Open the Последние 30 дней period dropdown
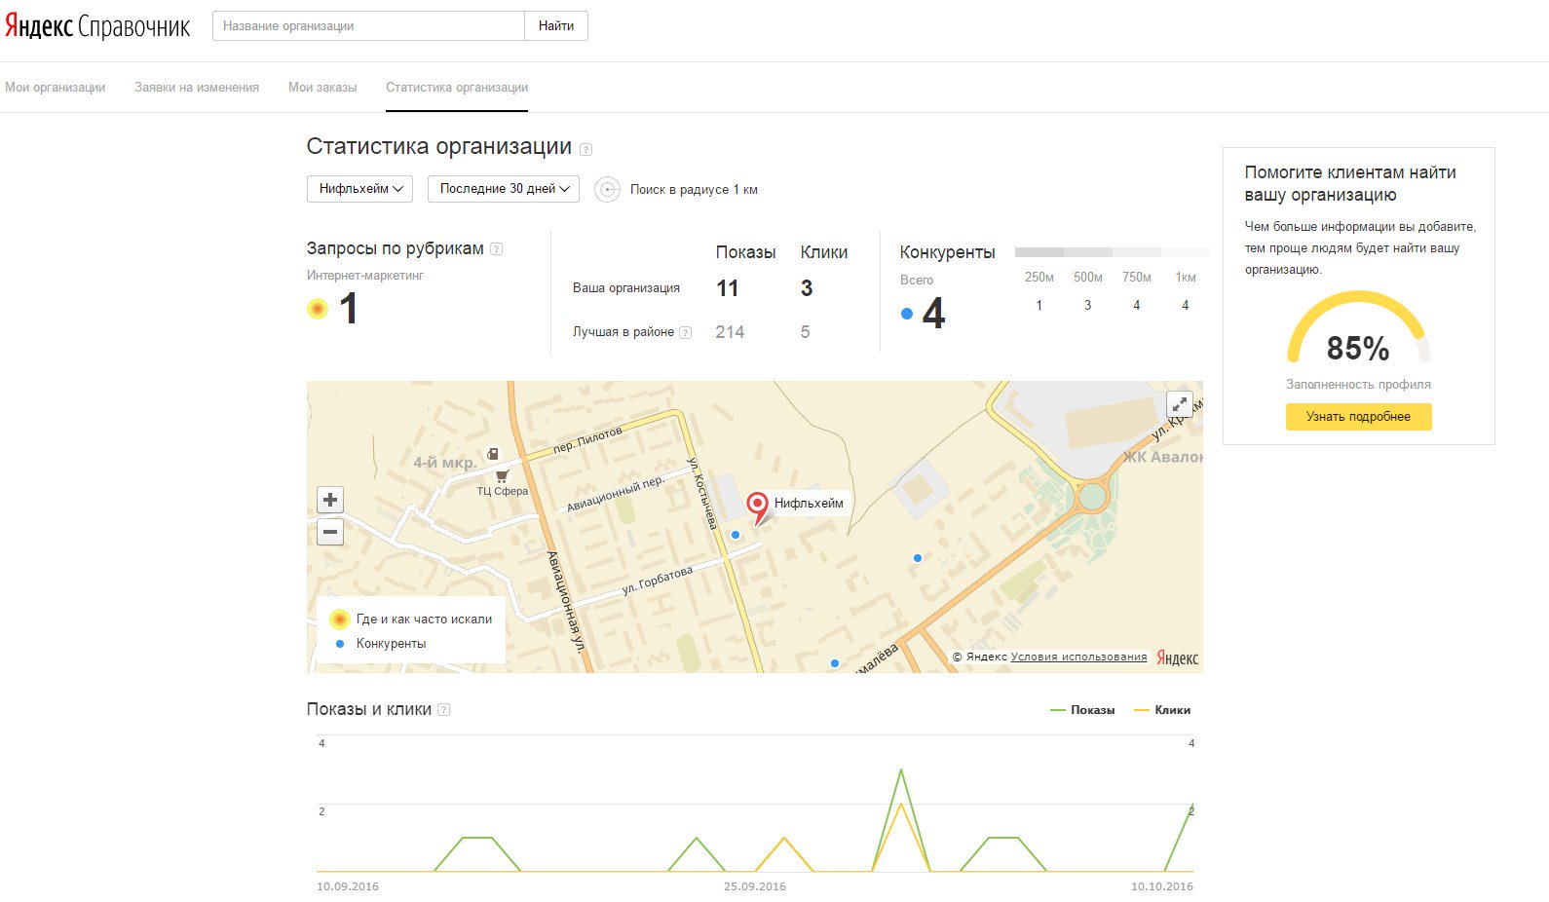Screen dimensions: 1549x902 (504, 189)
